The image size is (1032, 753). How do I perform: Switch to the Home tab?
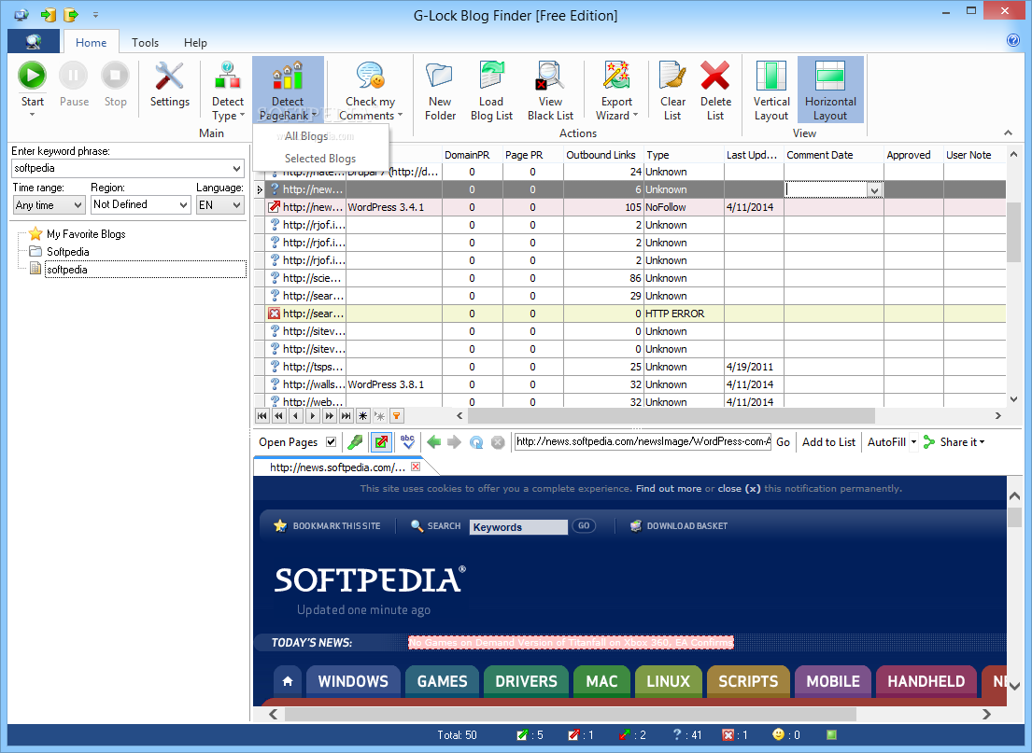[91, 43]
